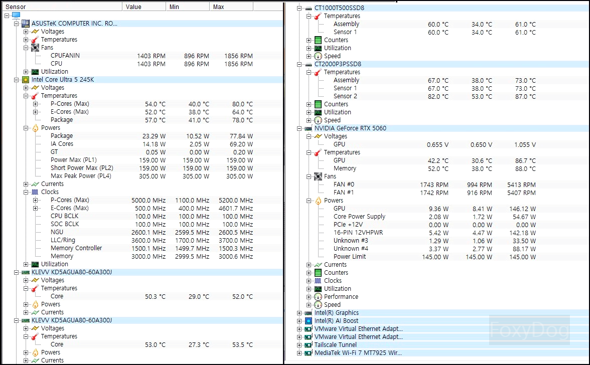Sort by the Sensor column header

click(62, 7)
